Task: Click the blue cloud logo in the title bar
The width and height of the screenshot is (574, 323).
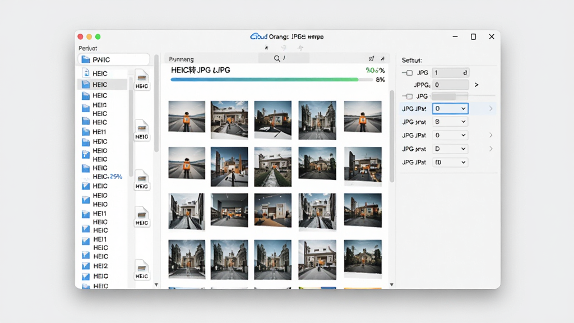Action: tap(258, 36)
